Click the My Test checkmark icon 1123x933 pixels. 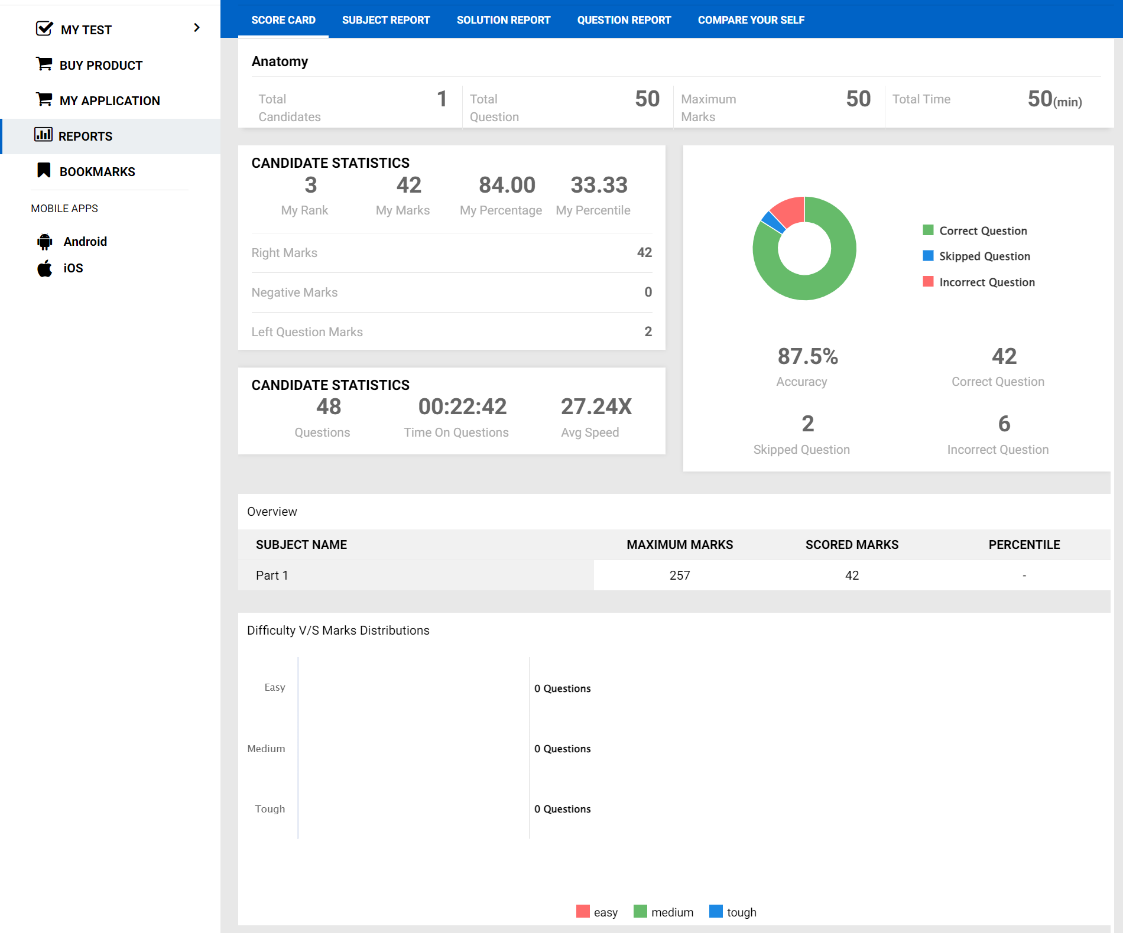(x=44, y=28)
